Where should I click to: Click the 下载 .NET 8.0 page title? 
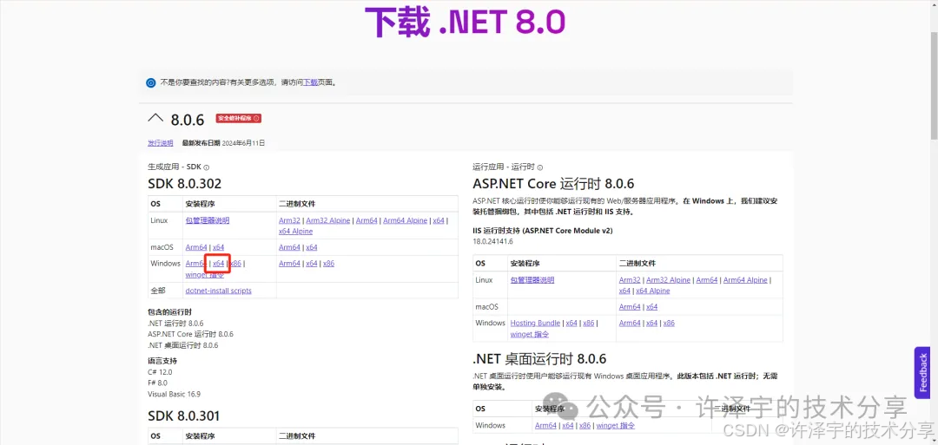click(465, 23)
